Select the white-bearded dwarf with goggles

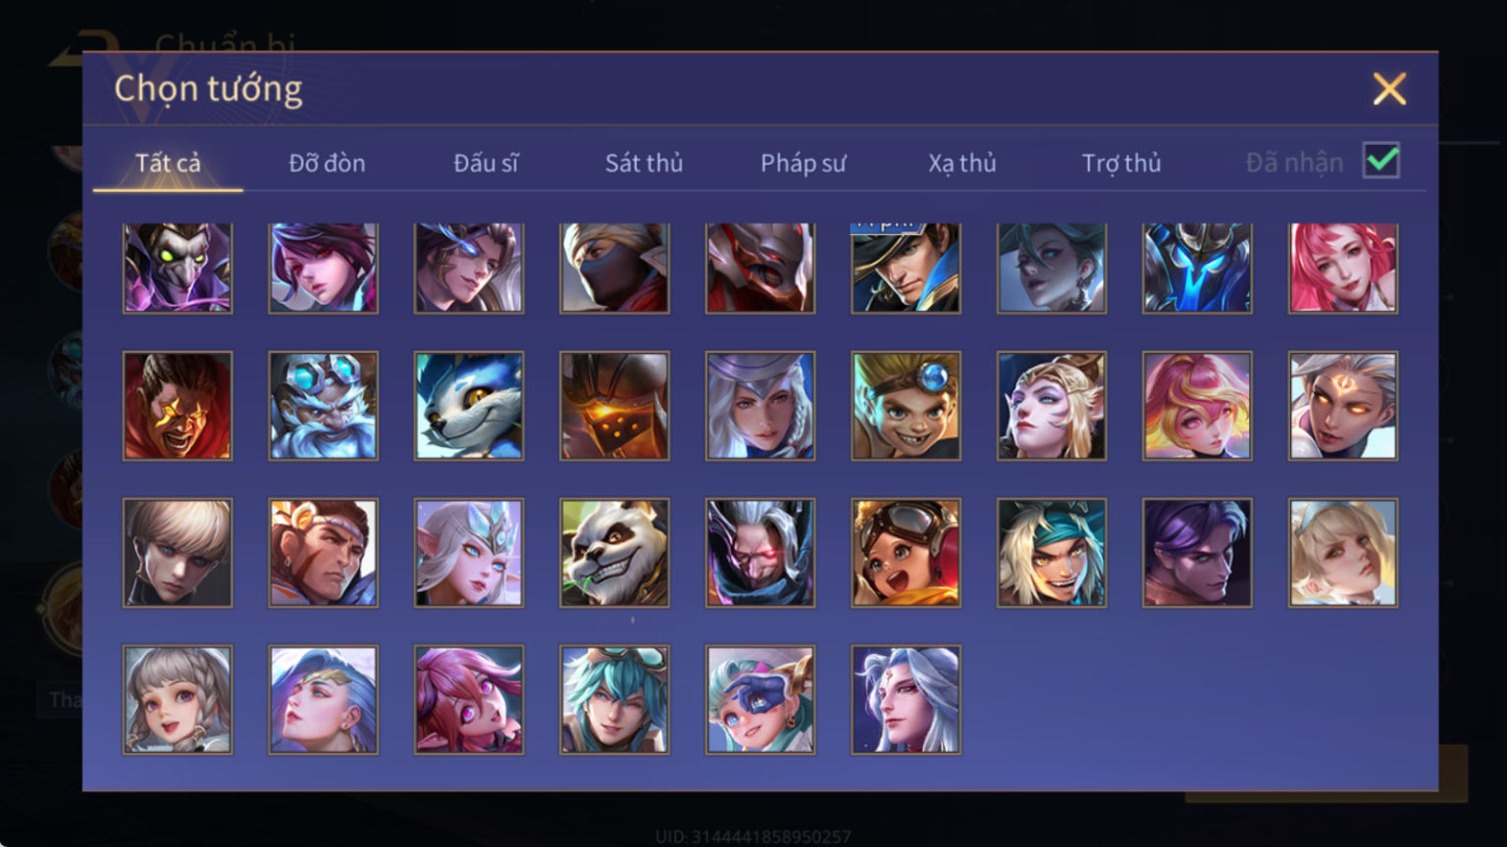[x=324, y=406]
